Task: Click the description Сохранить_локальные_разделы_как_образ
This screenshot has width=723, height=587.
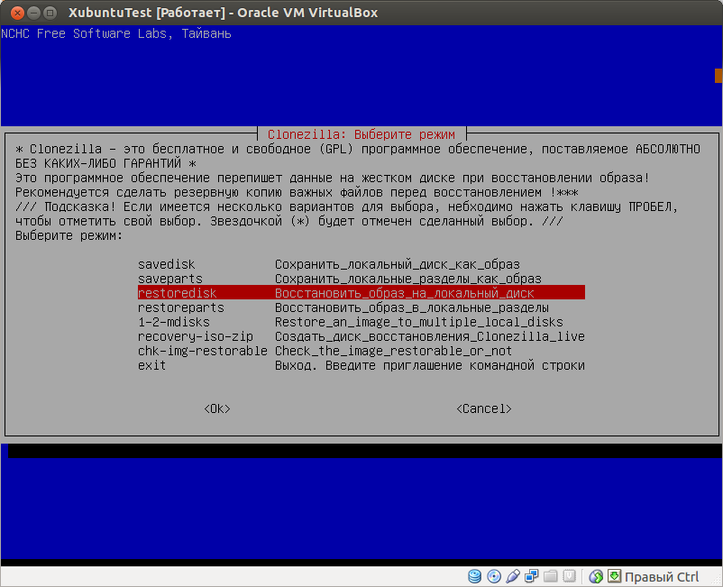Action: 408,279
